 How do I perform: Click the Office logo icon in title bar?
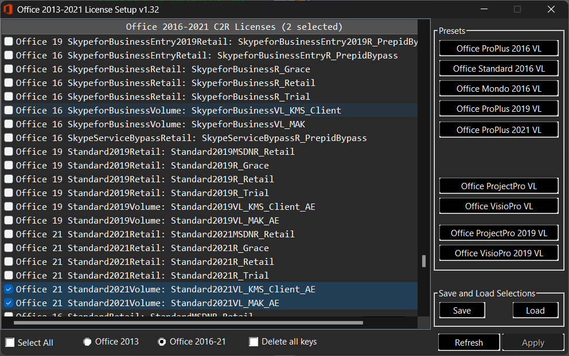(x=8, y=9)
